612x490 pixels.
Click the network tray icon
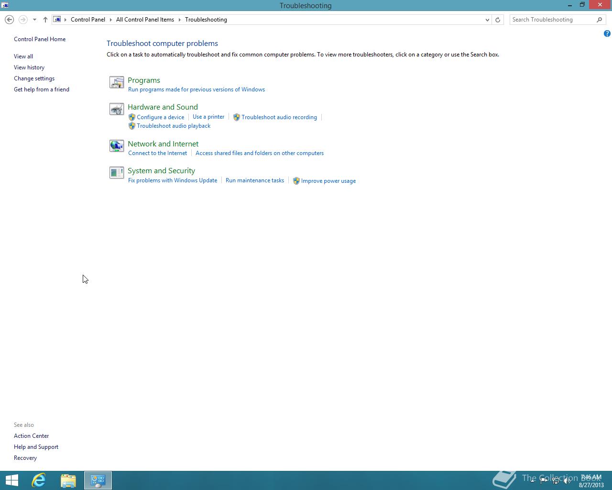(x=556, y=481)
